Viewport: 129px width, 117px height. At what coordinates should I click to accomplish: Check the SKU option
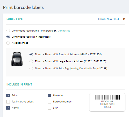click(49, 108)
